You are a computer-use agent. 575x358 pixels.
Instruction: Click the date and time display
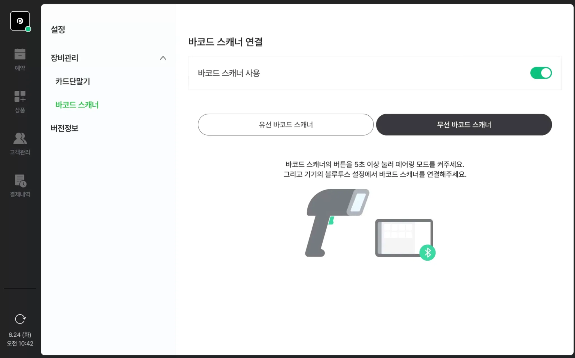click(20, 339)
